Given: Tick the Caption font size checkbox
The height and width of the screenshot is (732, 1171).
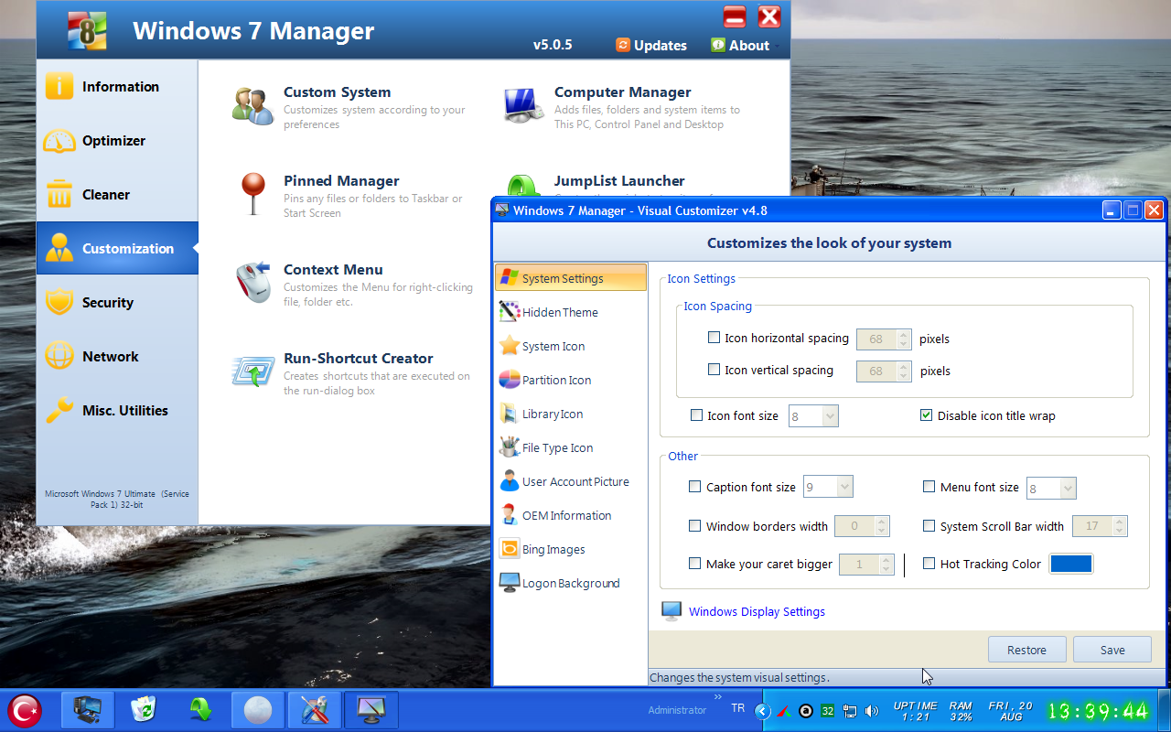Looking at the screenshot, I should pos(695,487).
